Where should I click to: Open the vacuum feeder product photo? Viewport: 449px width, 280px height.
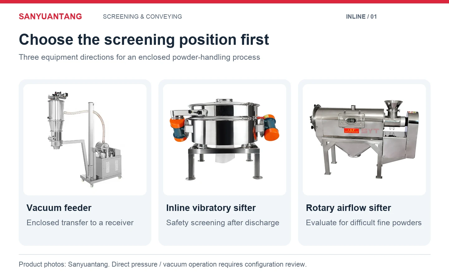[x=85, y=140]
